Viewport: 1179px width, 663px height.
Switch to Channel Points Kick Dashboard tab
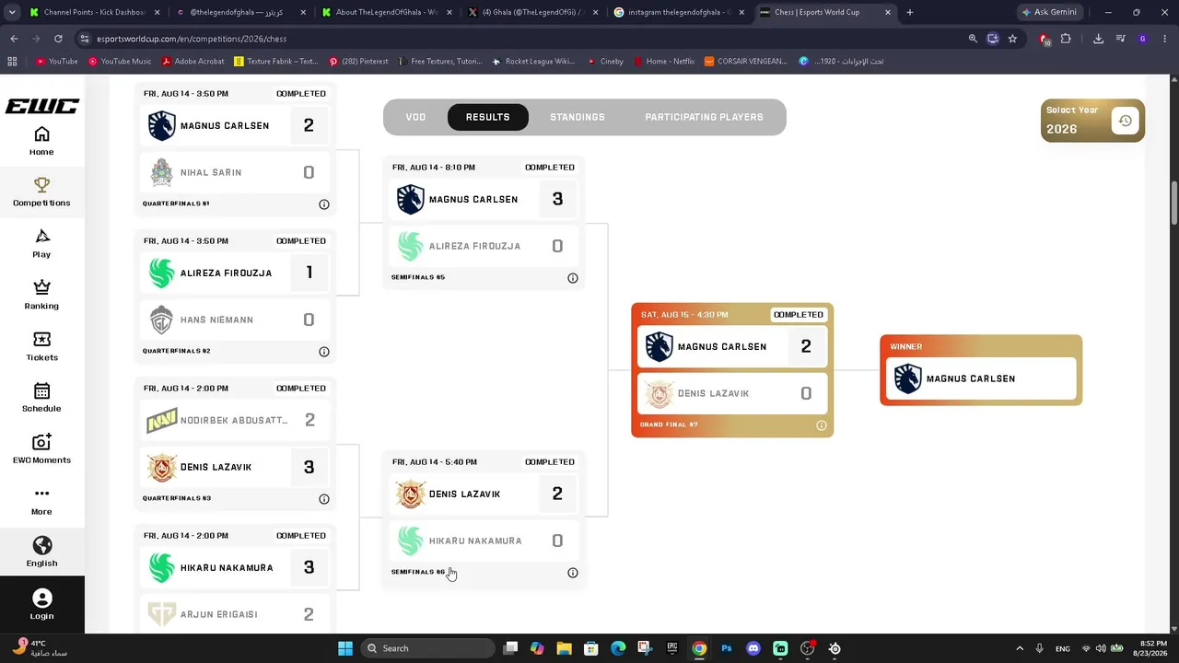click(94, 12)
